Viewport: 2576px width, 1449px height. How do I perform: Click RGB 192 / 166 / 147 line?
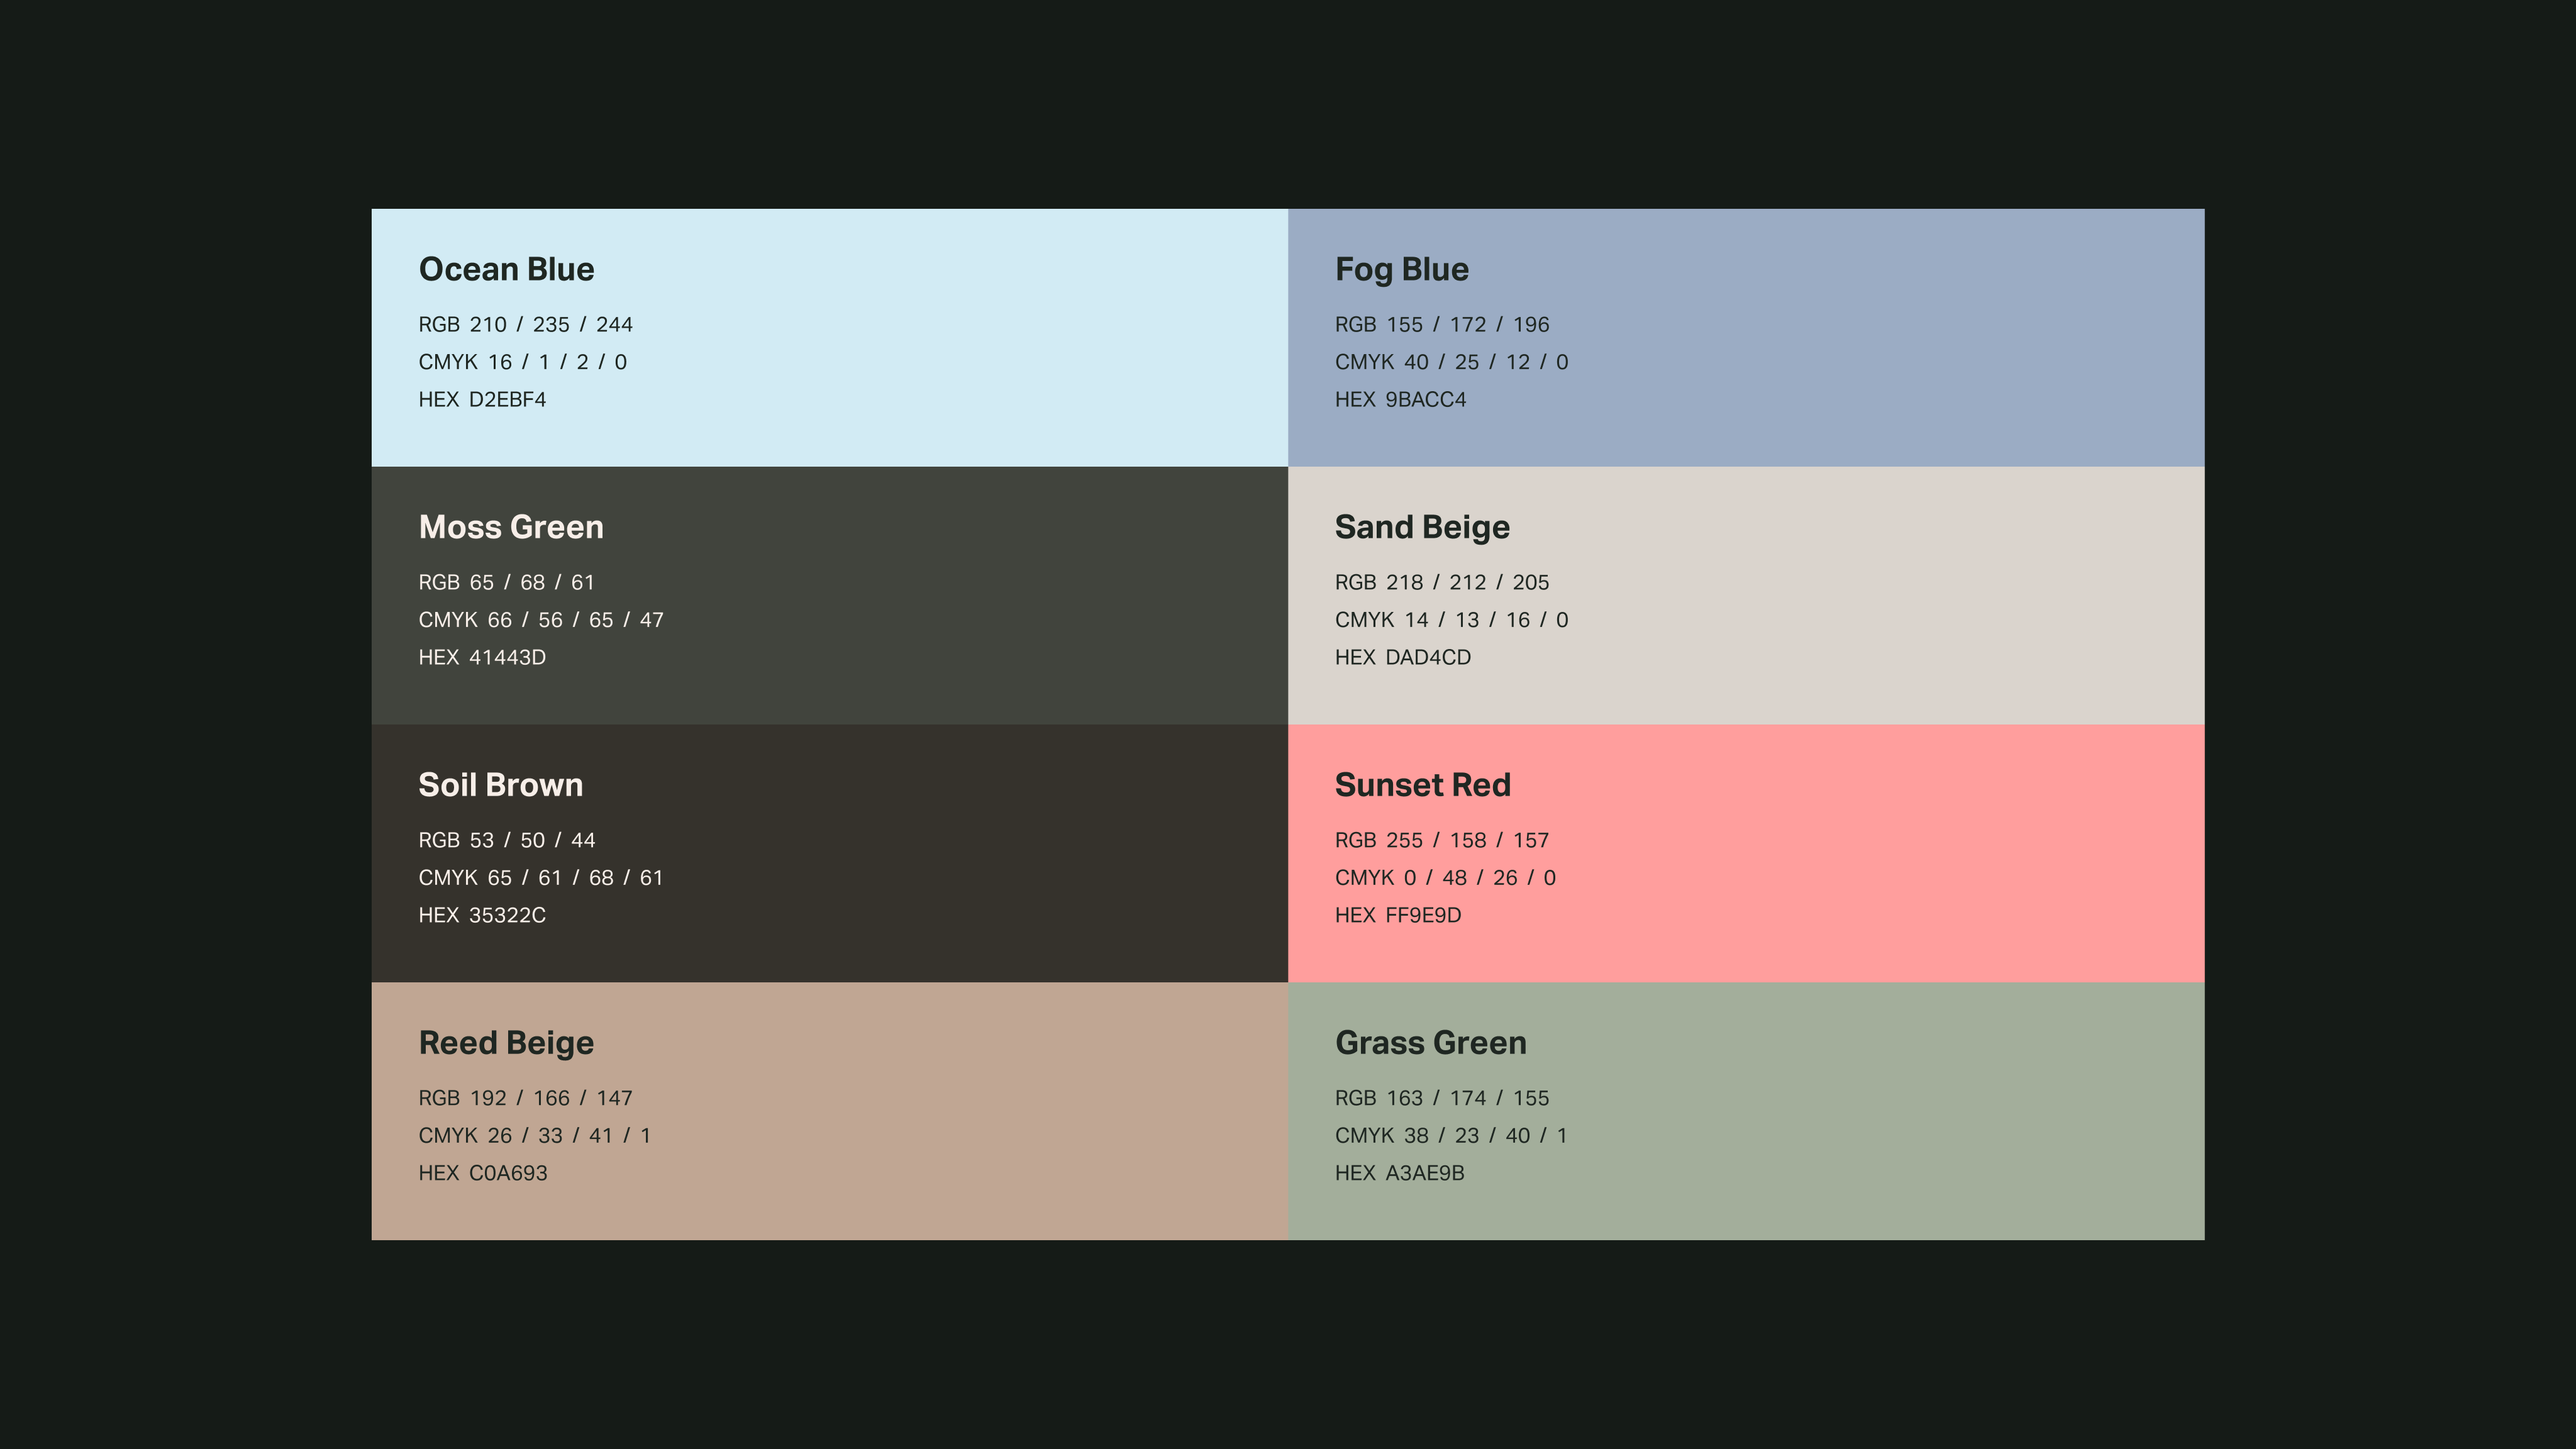tap(525, 1098)
